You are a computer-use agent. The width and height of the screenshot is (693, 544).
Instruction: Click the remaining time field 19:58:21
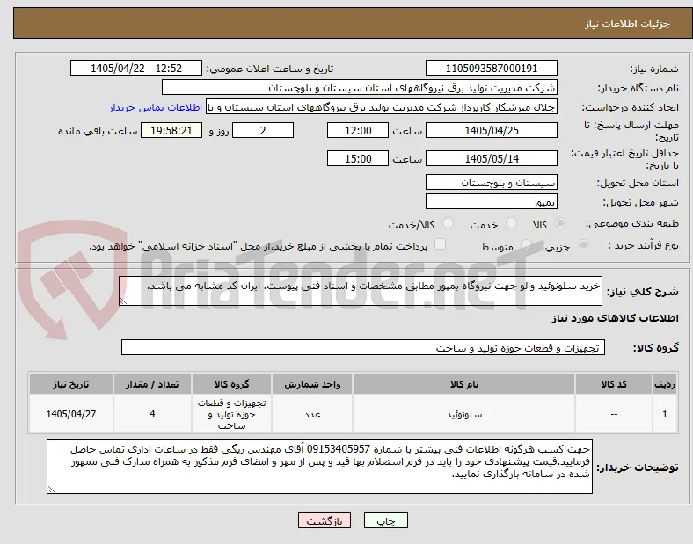[171, 130]
